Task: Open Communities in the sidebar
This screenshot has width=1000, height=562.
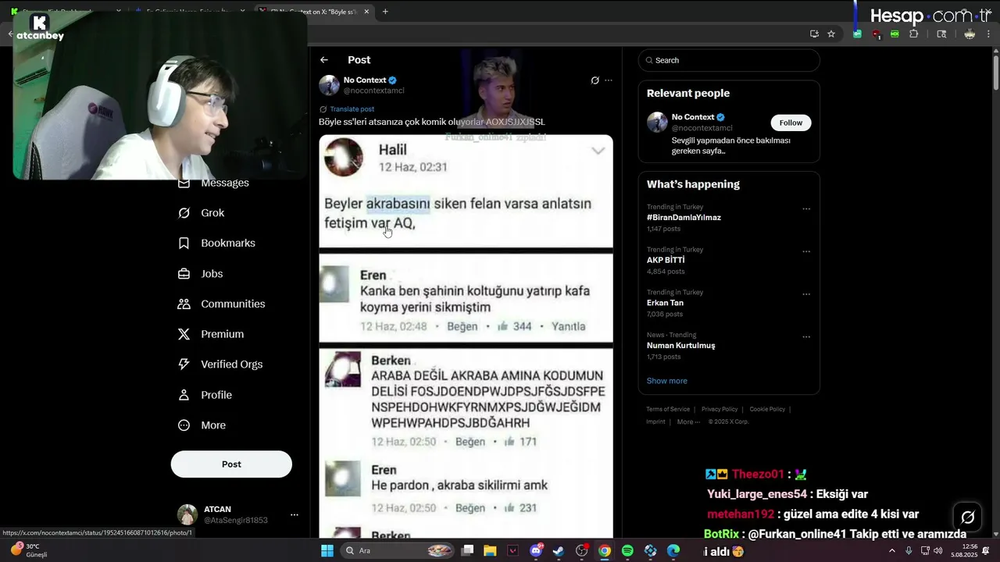Action: [x=222, y=304]
